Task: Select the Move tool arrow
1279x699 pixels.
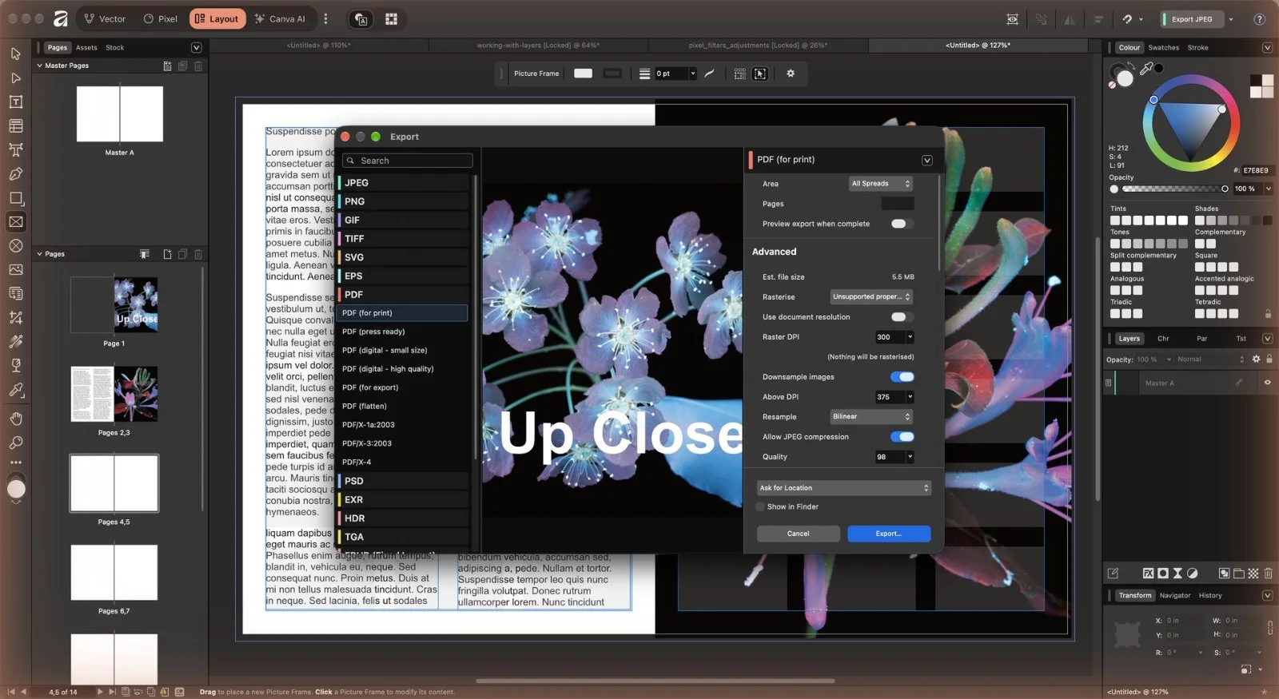Action: click(x=16, y=54)
